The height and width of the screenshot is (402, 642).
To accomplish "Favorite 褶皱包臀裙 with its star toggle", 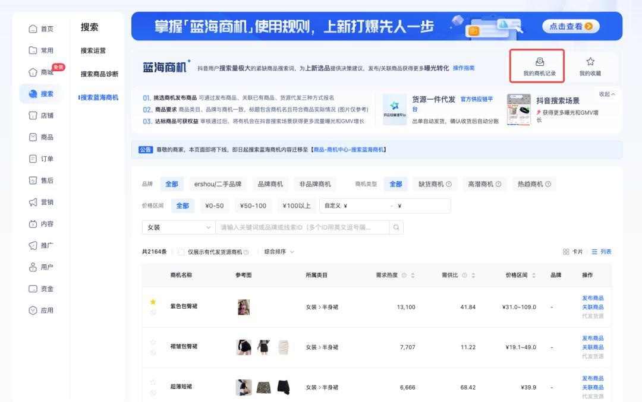I will [x=153, y=341].
